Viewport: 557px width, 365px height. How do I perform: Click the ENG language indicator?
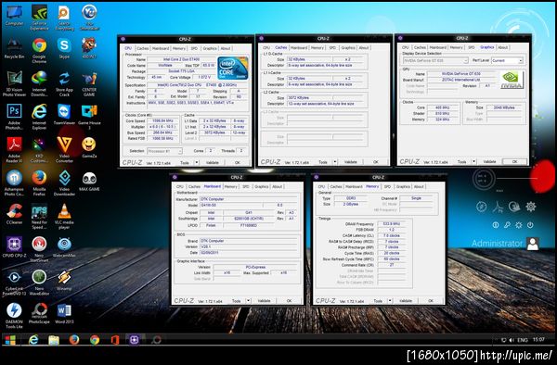click(522, 340)
